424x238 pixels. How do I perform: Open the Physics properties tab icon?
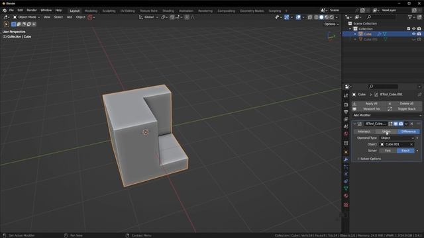346,174
